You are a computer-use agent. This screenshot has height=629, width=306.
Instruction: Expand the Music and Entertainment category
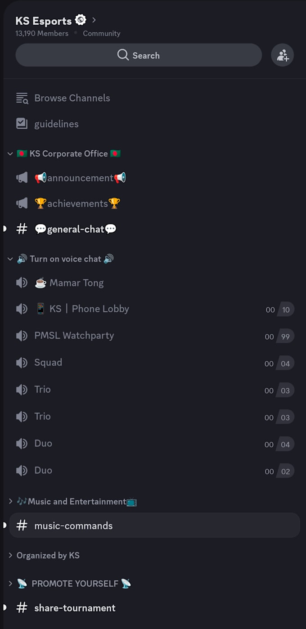(10, 501)
